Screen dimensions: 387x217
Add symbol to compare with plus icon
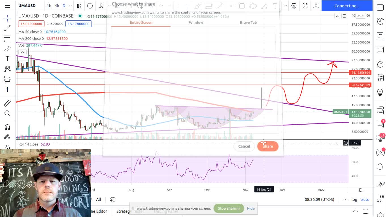pos(90,6)
